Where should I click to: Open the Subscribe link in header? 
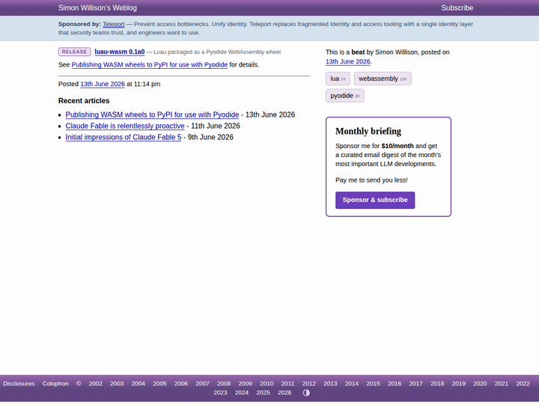coord(457,8)
